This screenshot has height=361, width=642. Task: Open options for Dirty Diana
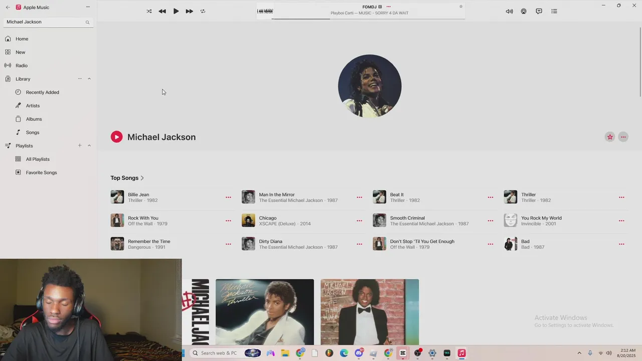359,244
